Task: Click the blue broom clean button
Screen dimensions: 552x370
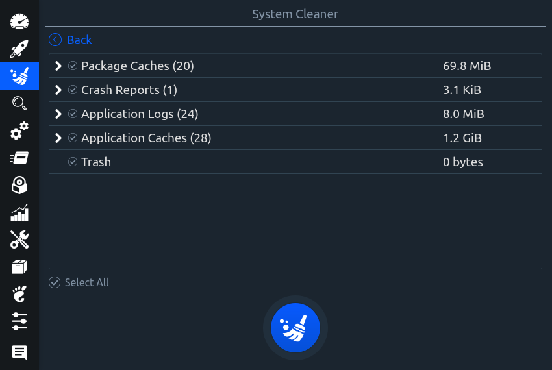Action: (295, 328)
